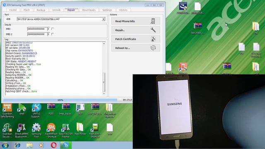Launch Guardian Secure desktop shortcut

tap(7, 131)
